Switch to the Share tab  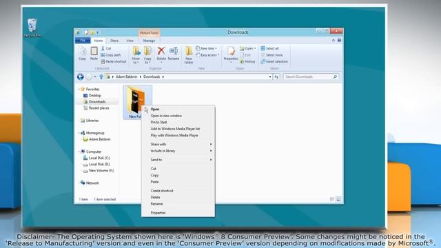(114, 41)
